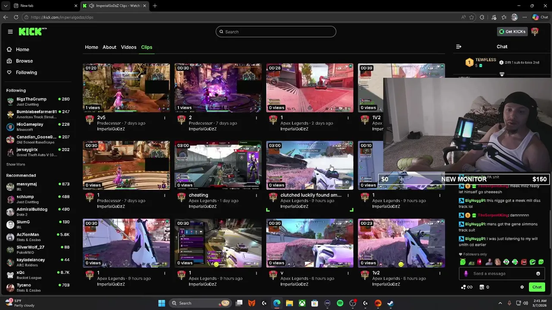This screenshot has width=552, height=310.
Task: Select the Clips tab
Action: pyautogui.click(x=147, y=47)
